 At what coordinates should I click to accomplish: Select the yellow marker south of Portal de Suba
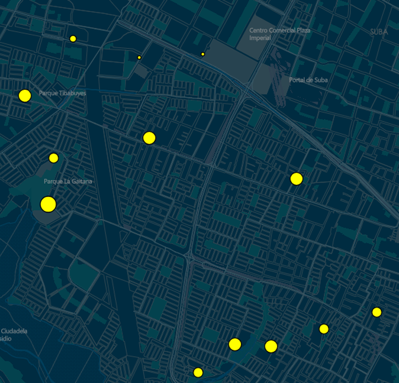[296, 179]
